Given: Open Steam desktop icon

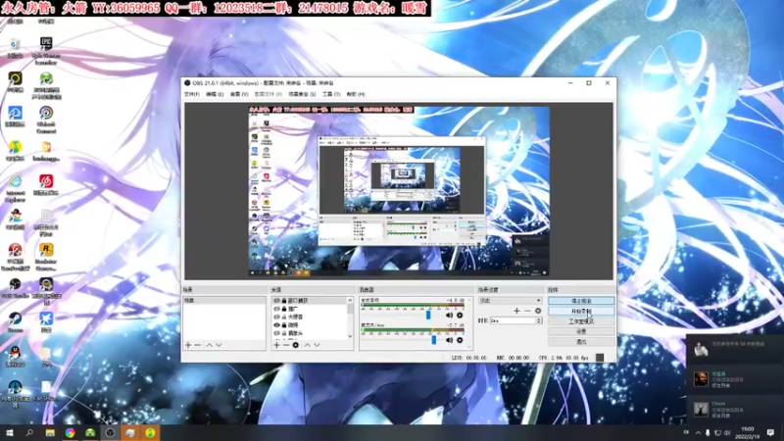Looking at the screenshot, I should 15,322.
